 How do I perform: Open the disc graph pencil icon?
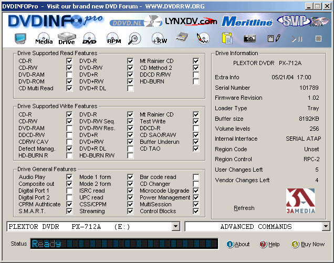click(203, 38)
